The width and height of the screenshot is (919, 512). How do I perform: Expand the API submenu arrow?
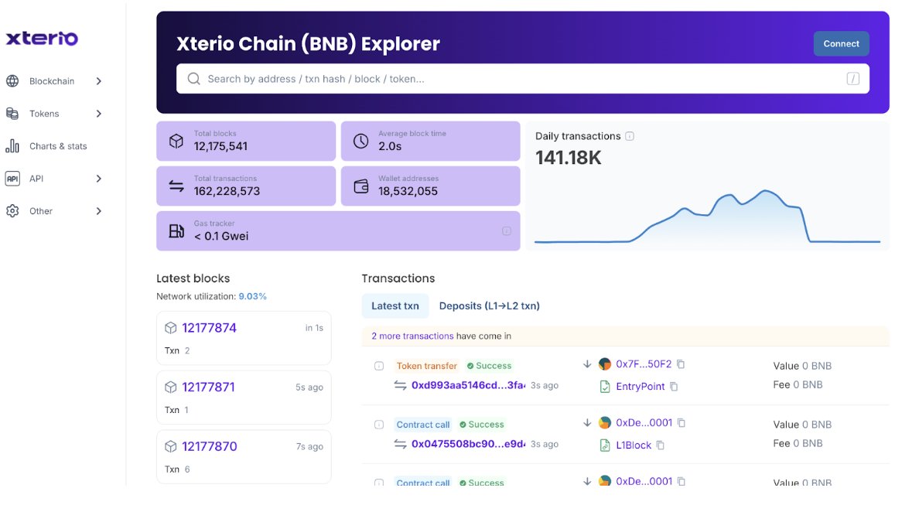(99, 179)
